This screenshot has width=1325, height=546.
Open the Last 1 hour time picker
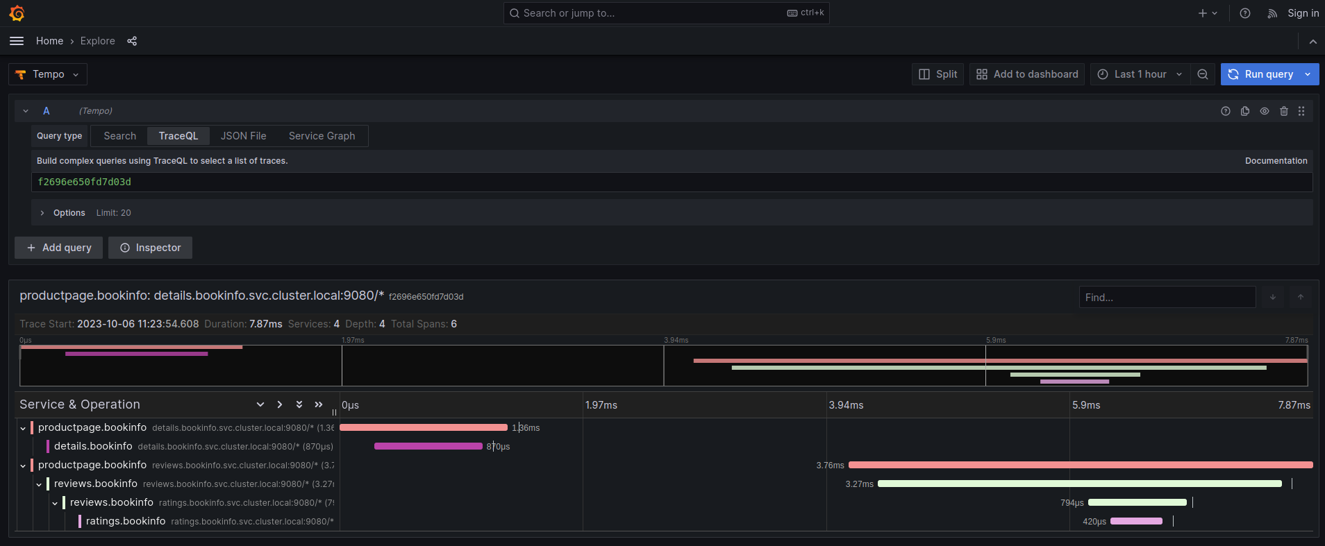click(x=1140, y=74)
